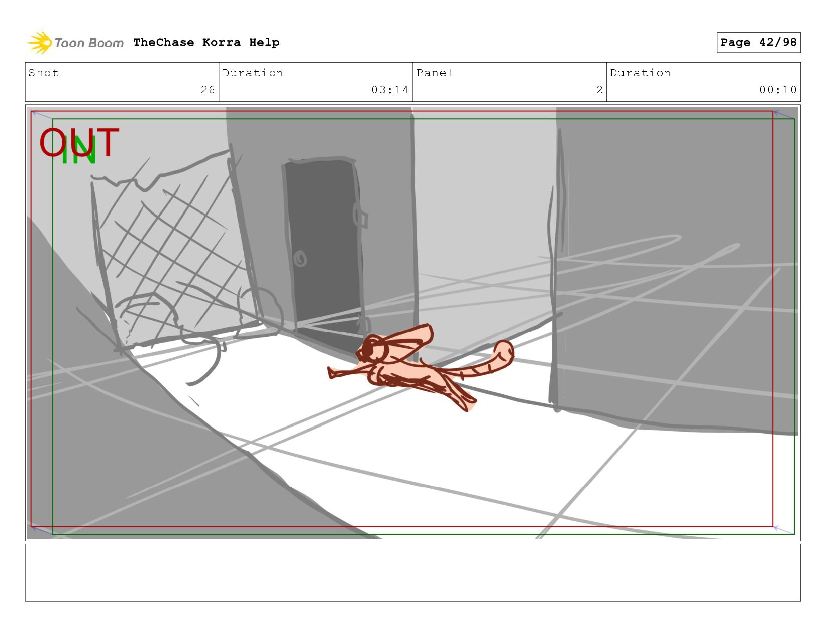
Task: Click the 'Panel' label
Action: click(435, 73)
